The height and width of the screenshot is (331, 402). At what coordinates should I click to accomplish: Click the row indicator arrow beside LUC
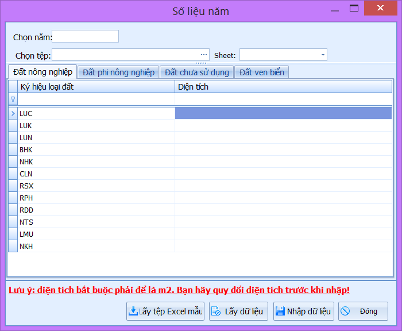tap(13, 114)
